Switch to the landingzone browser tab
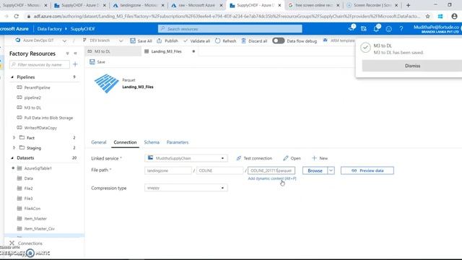The image size is (462, 260). 139,5
